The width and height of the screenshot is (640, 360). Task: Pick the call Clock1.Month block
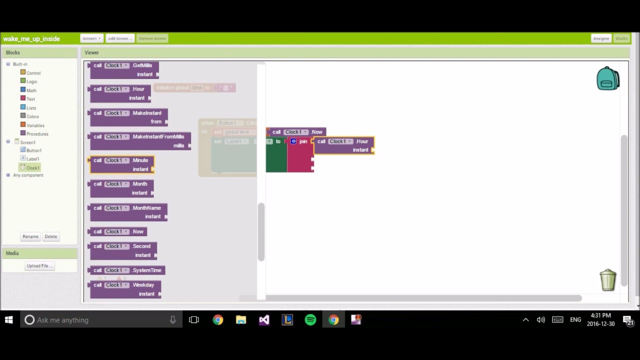point(121,188)
